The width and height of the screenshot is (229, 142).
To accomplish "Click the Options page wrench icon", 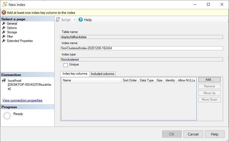I will 4,28.
